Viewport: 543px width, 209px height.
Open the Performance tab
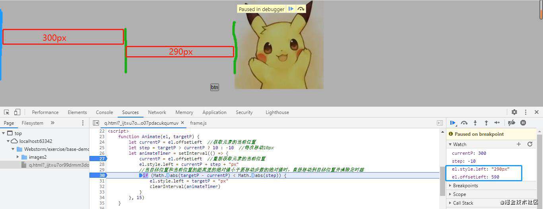[x=45, y=112]
